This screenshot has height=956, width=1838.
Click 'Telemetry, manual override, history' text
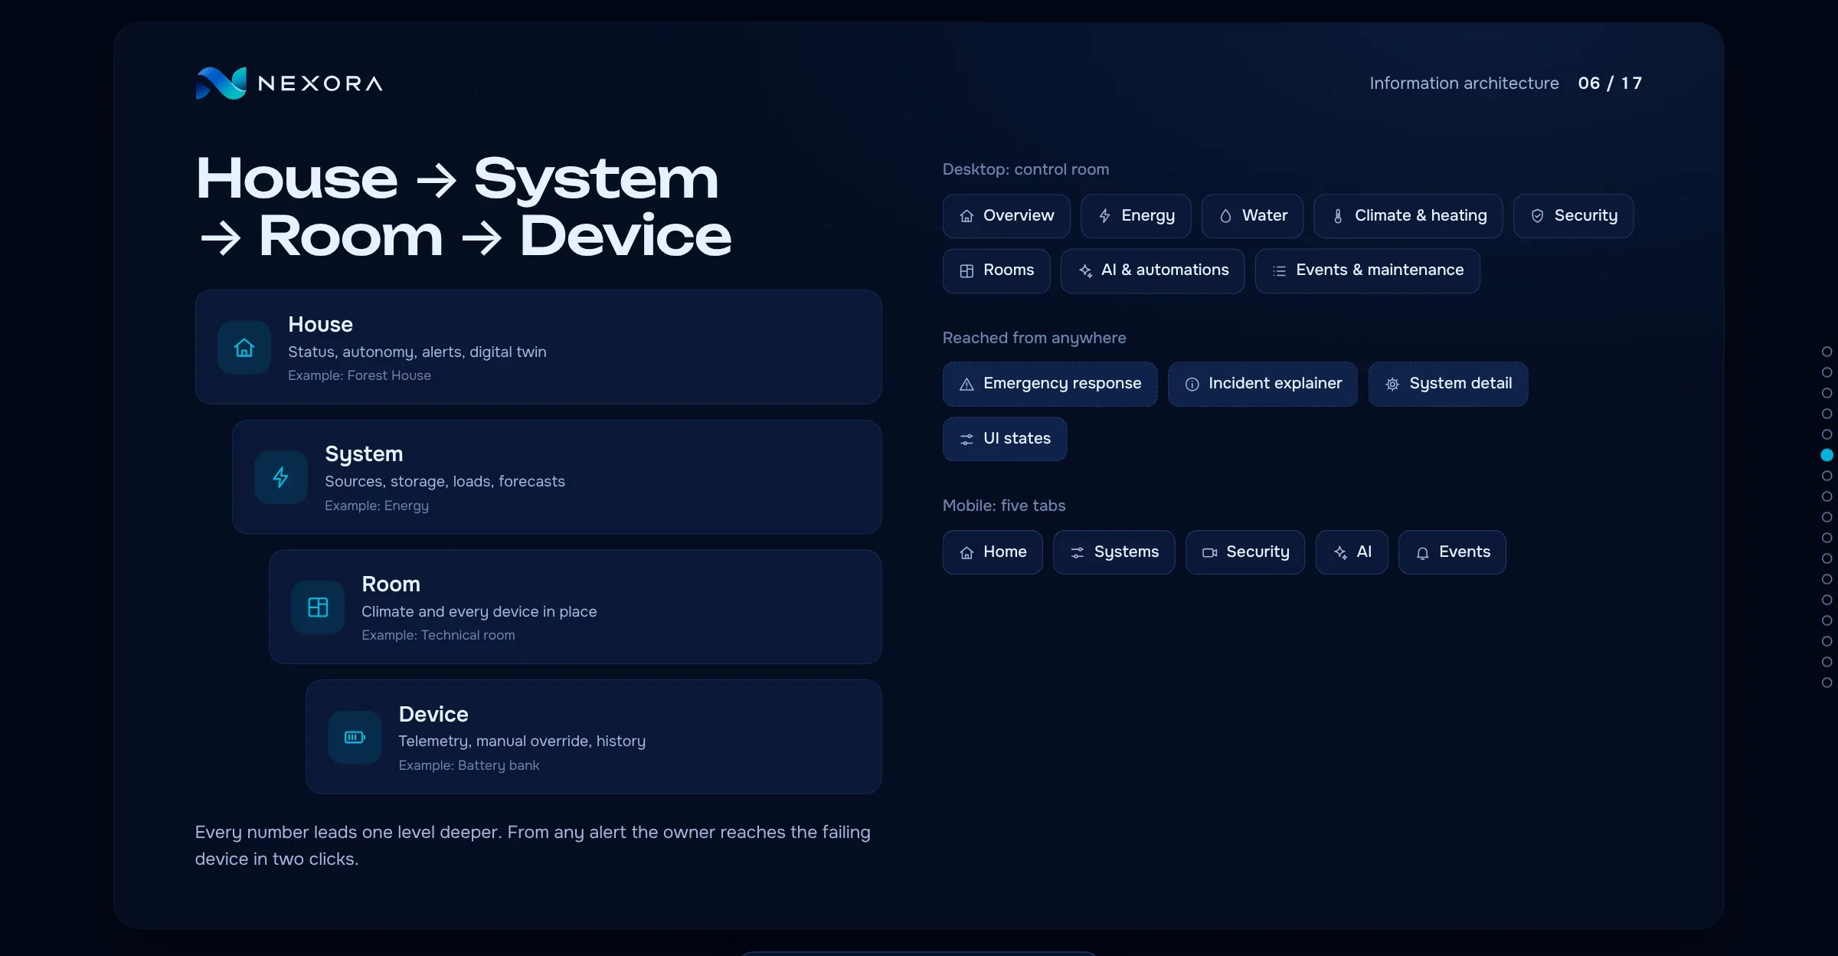[x=522, y=741]
